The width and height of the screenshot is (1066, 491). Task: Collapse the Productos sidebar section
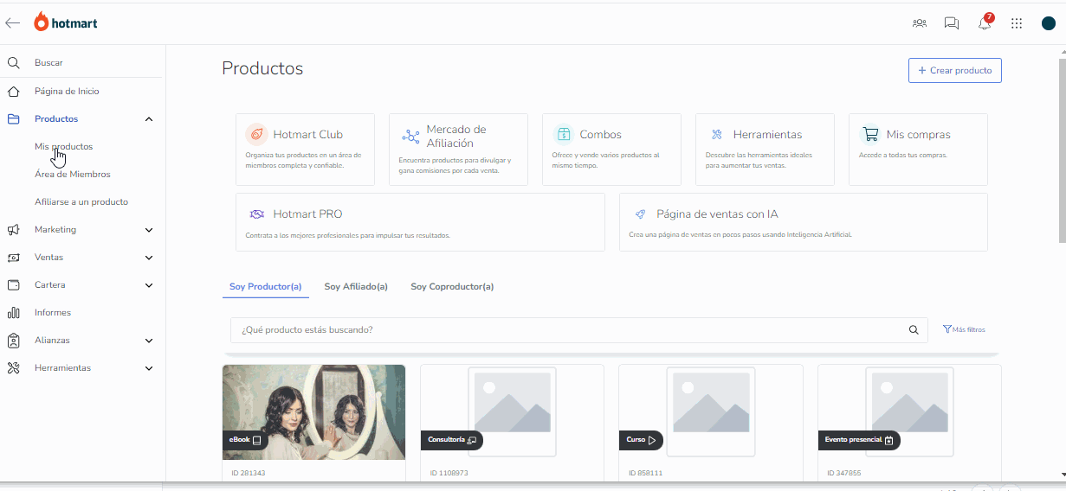point(149,119)
